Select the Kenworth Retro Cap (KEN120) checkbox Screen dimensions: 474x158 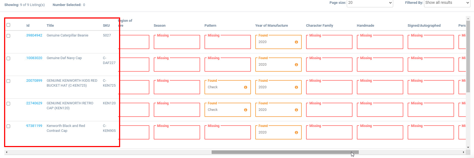click(x=8, y=104)
